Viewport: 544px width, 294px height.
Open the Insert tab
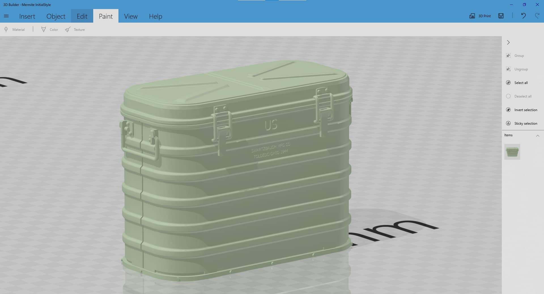point(27,16)
